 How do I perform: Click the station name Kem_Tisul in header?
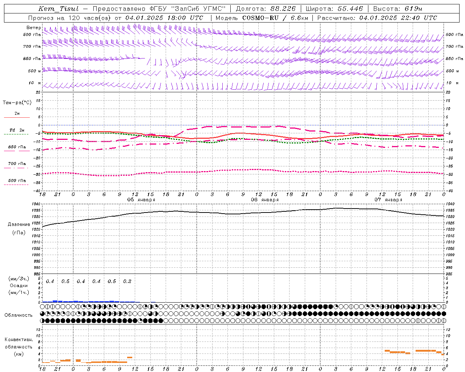point(58,9)
